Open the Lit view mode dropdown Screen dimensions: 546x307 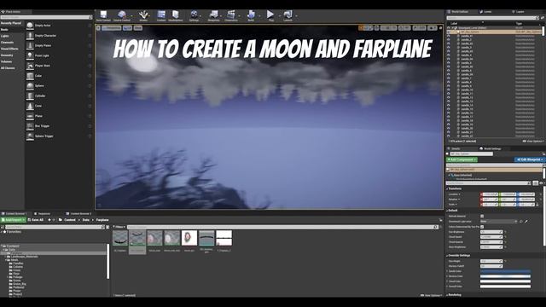[127, 28]
